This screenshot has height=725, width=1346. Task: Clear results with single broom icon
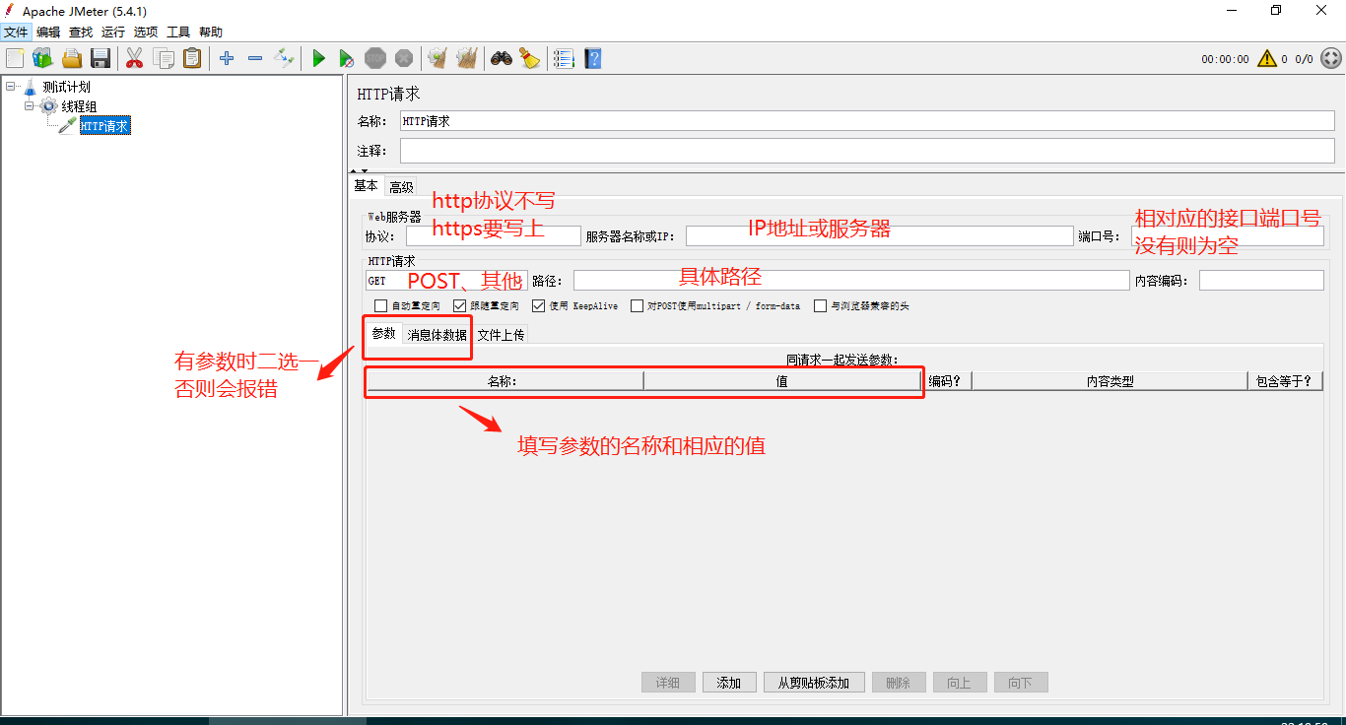437,58
